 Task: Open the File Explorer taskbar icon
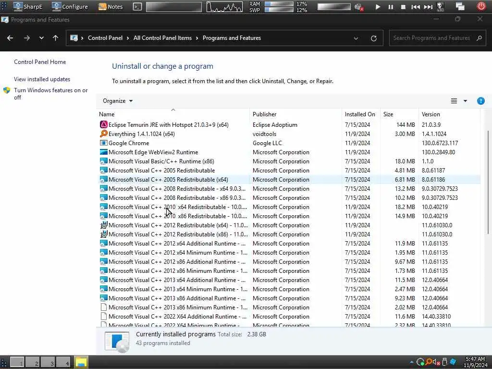click(81, 362)
